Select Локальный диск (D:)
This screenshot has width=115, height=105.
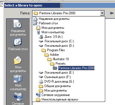click(68, 46)
